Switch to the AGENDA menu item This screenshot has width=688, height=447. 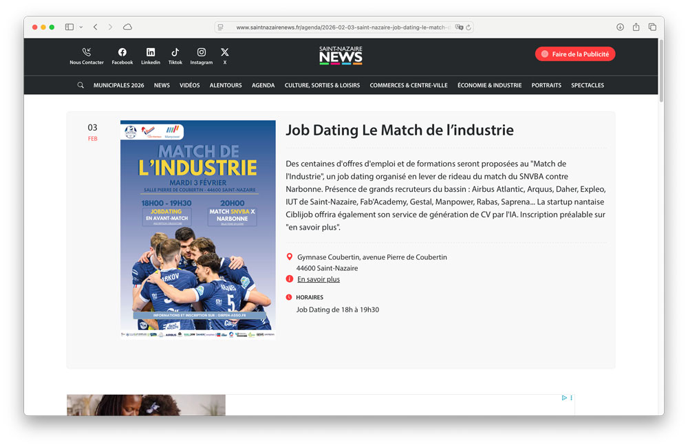tap(263, 85)
